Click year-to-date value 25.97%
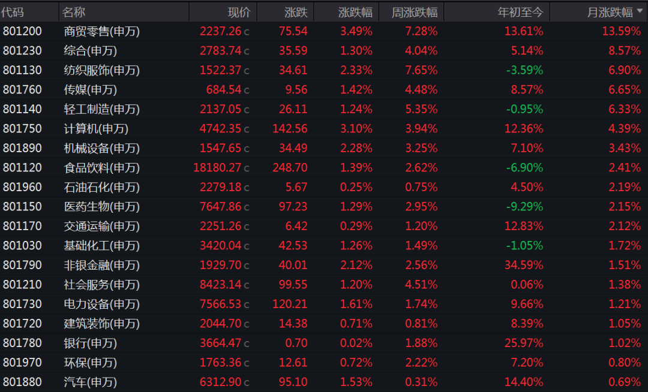The height and width of the screenshot is (392, 648). [524, 342]
